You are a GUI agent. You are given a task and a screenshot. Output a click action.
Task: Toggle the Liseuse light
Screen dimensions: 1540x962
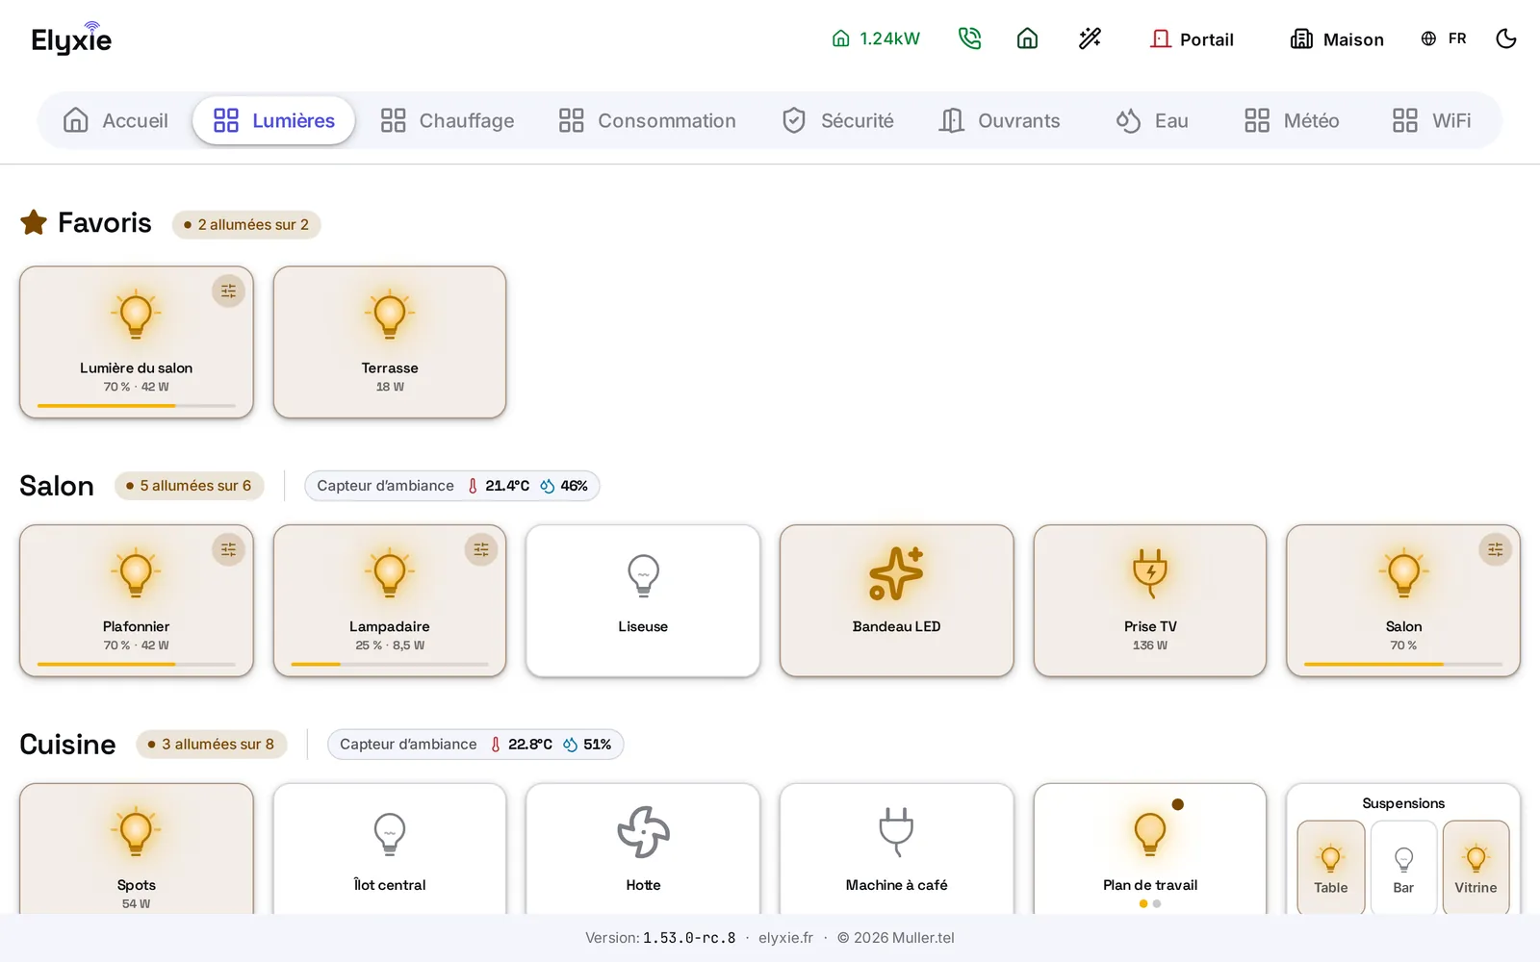pyautogui.click(x=643, y=600)
